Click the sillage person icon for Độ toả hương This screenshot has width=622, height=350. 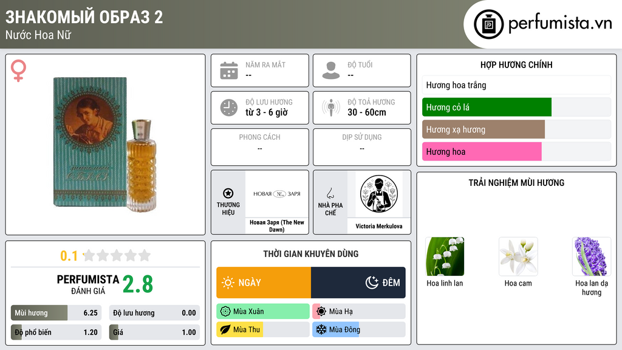pos(331,107)
